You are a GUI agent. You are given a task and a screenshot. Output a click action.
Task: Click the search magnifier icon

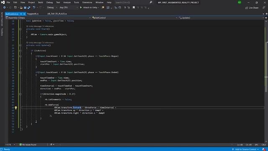point(151,3)
